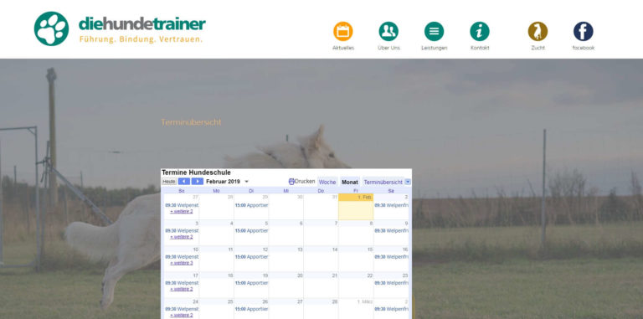Open 09:30 Welpenfr event on Saturday 16
Viewport: 643px width, 319px height.
[391, 257]
